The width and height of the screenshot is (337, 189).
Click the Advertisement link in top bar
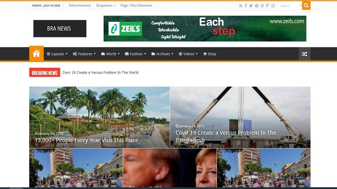pyautogui.click(x=80, y=5)
